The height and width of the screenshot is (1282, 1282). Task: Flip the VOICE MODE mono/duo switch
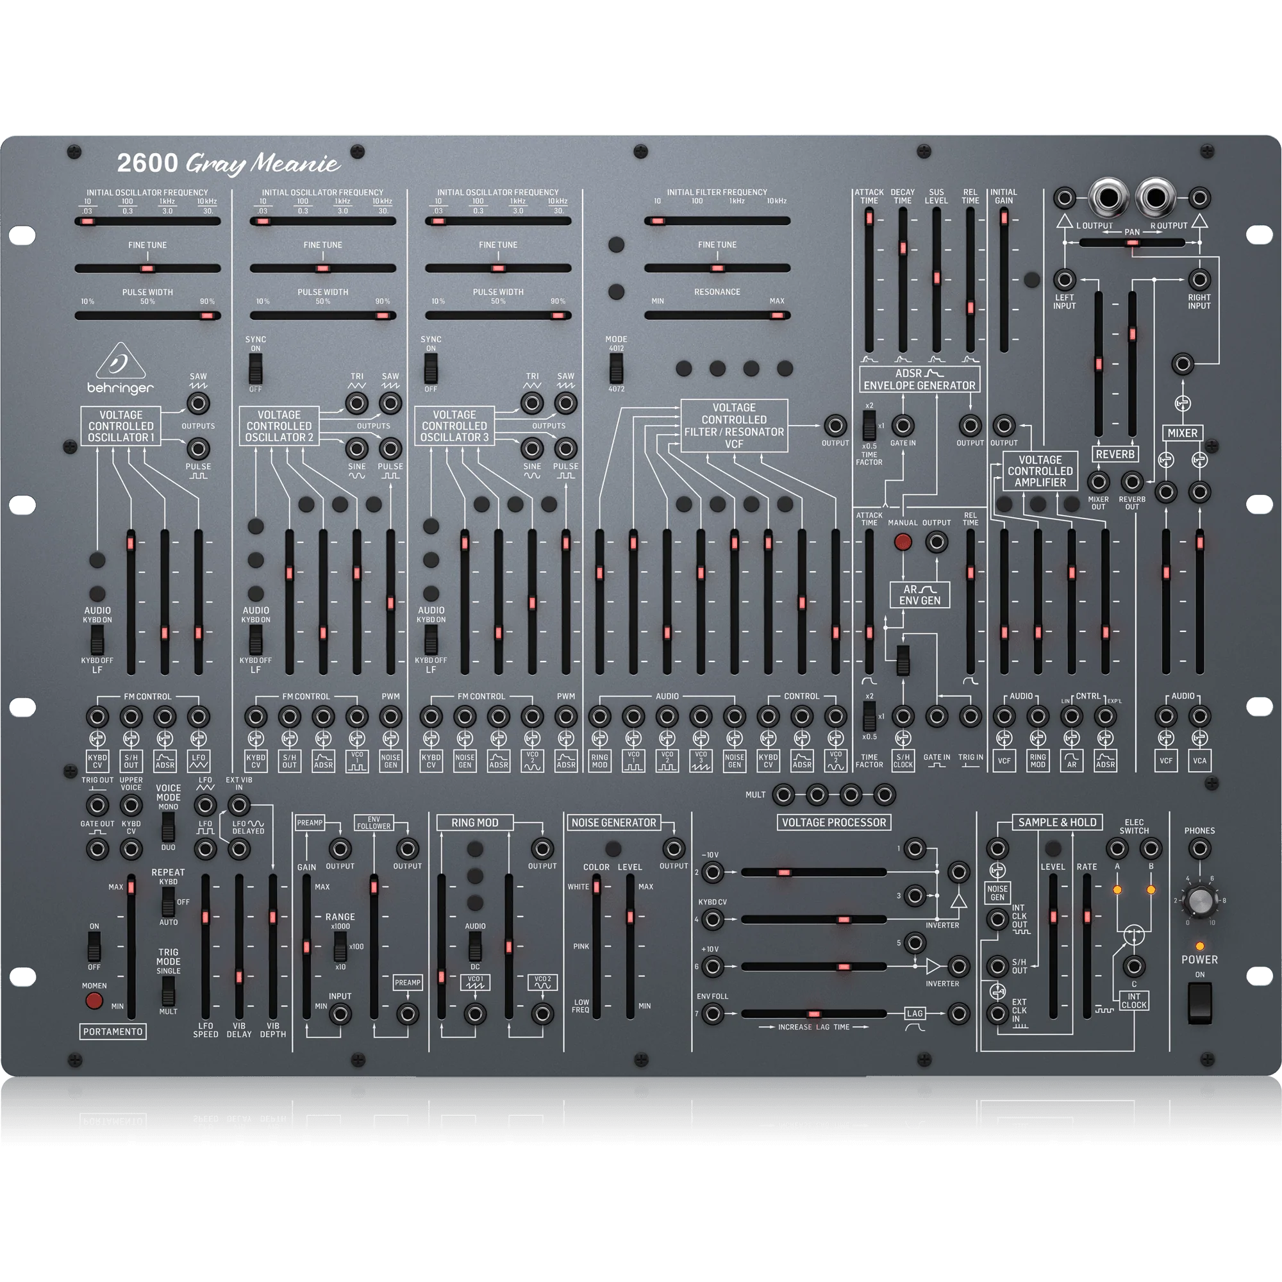(x=168, y=827)
